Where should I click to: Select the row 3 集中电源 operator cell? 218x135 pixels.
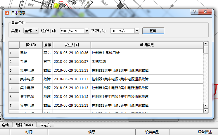point(31,70)
